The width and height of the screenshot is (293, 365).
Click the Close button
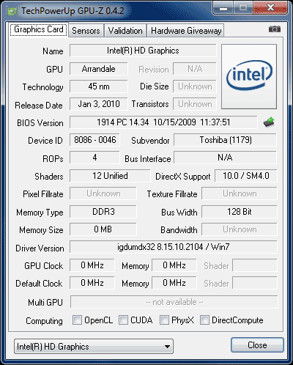(x=257, y=345)
